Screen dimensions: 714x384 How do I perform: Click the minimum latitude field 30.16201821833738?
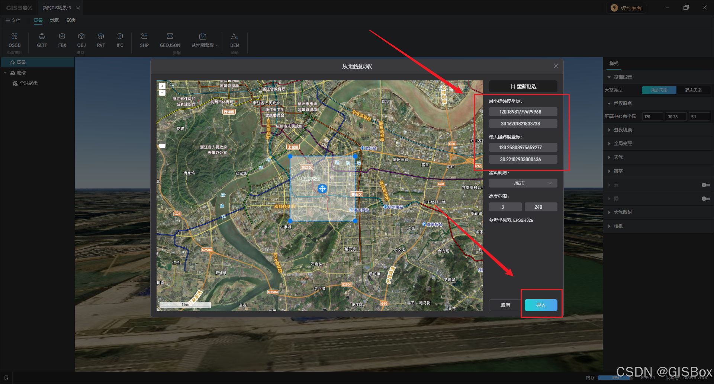[x=523, y=124]
